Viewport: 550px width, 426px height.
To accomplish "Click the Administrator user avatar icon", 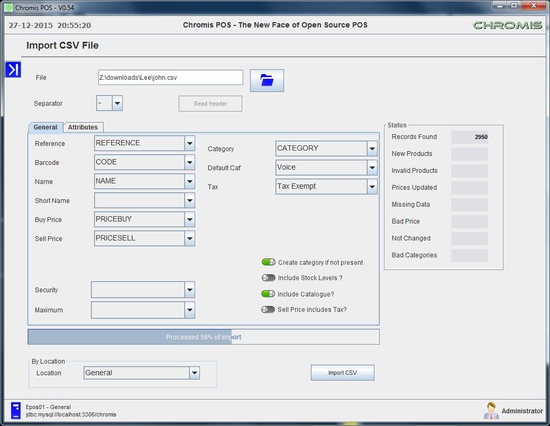I will tap(491, 411).
